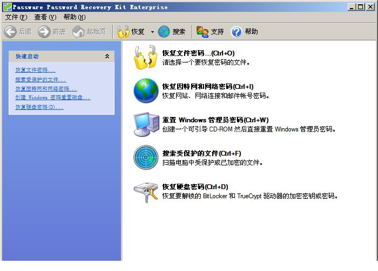Open sidebar link 恢复文件密码...
Viewport: 378px width, 271px height.
click(36, 70)
